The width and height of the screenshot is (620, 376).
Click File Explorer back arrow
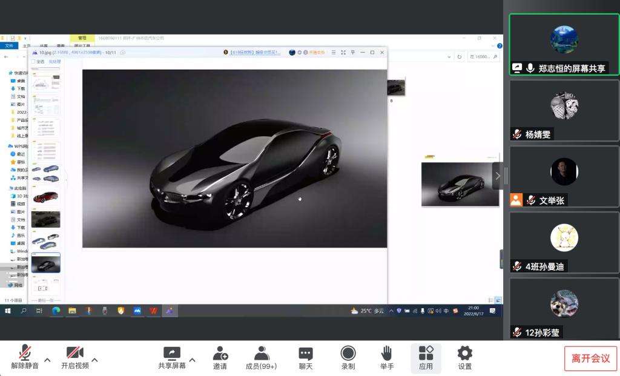coord(6,57)
